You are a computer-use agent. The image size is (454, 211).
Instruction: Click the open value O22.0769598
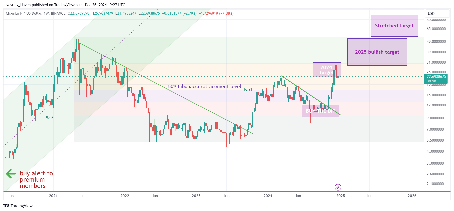(78, 13)
